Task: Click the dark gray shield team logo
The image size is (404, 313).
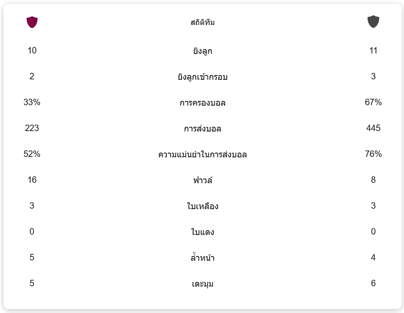Action: click(373, 22)
